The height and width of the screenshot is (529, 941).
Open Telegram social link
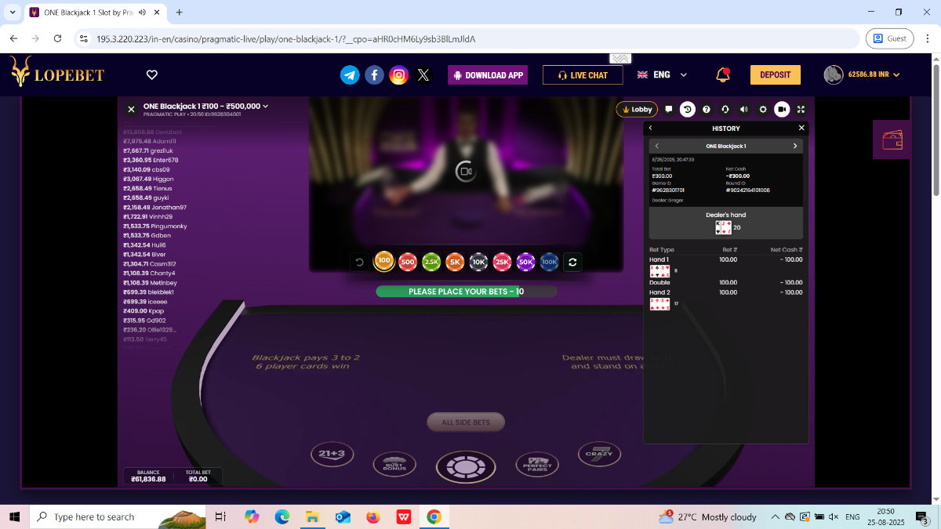point(350,74)
